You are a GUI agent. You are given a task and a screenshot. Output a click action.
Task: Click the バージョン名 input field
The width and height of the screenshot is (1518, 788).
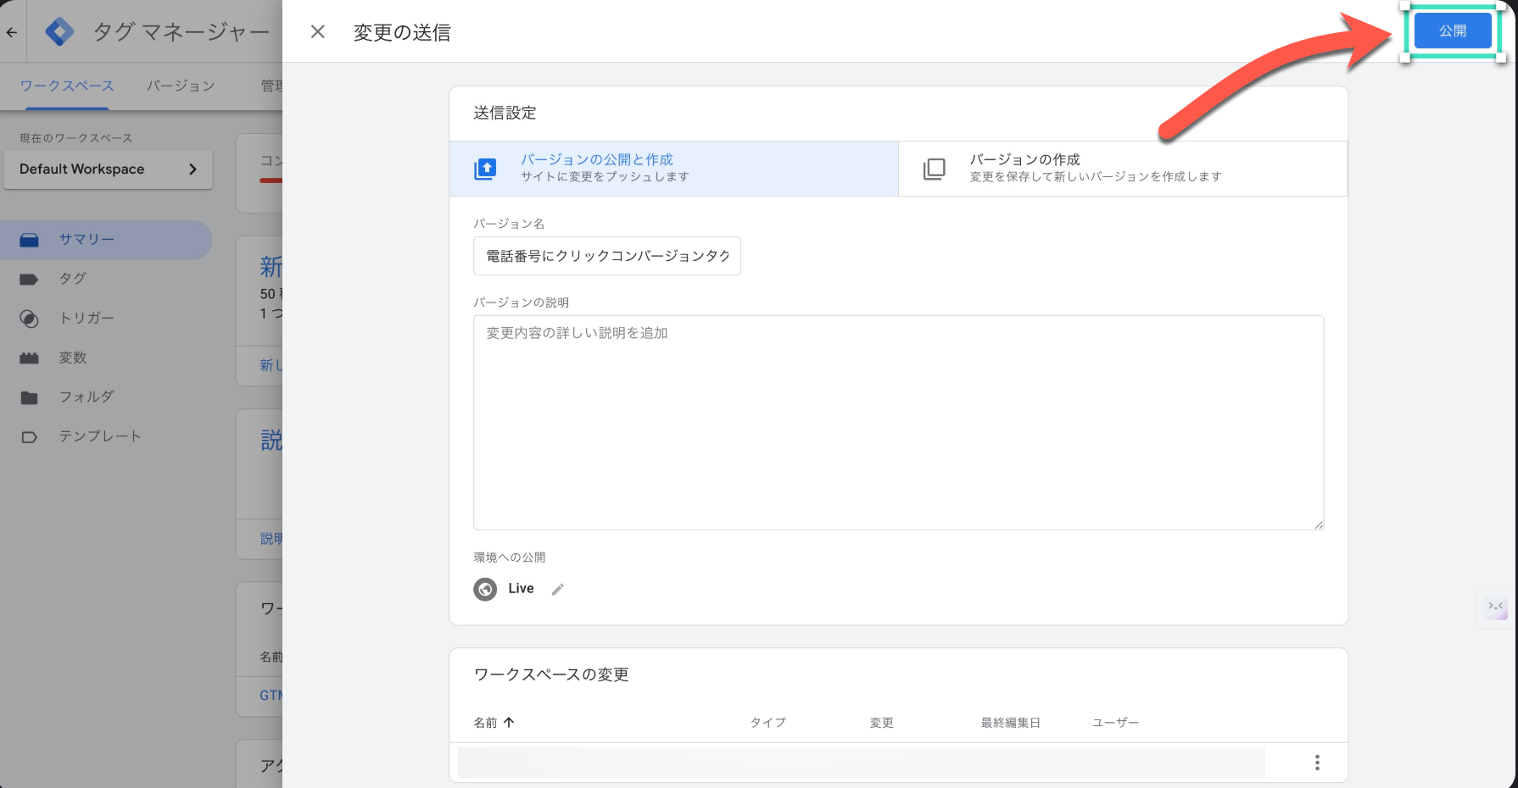(607, 256)
